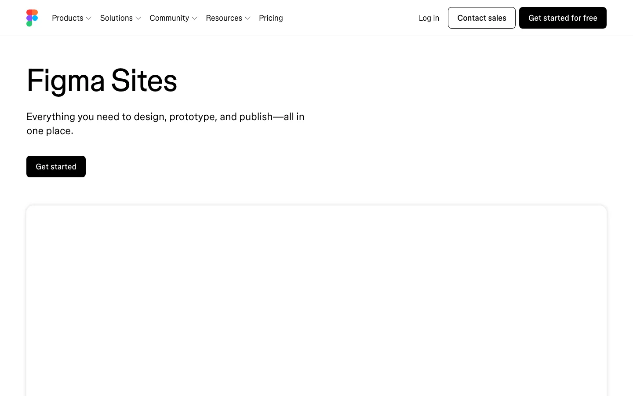633x396 pixels.
Task: Click the Contact sales button
Action: click(482, 18)
